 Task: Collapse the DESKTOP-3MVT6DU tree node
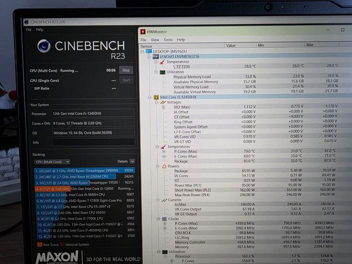[142, 52]
